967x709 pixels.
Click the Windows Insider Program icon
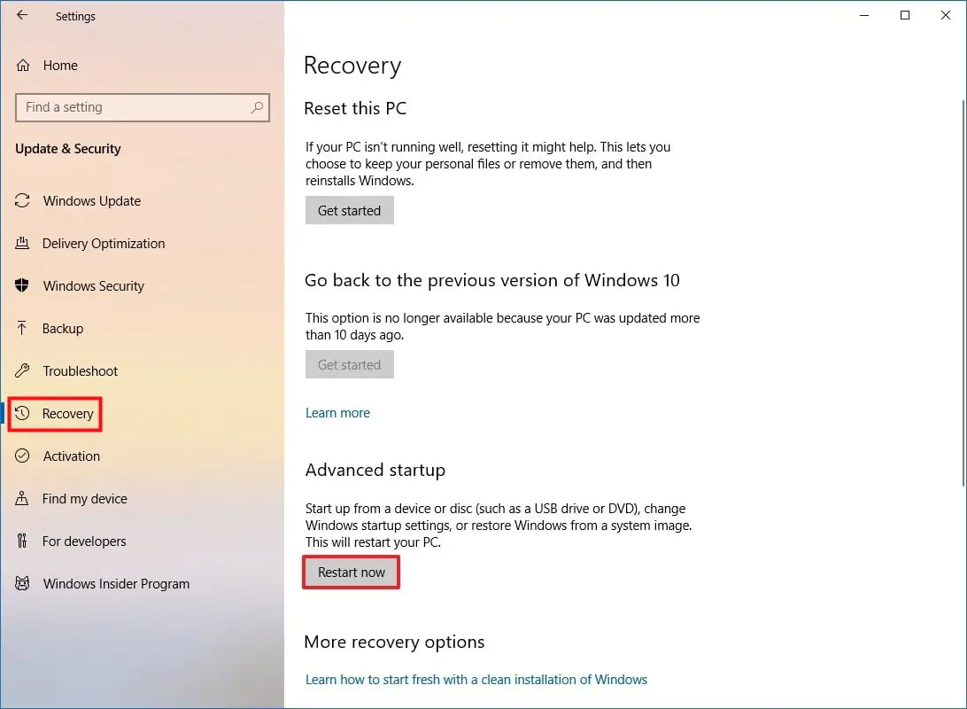[x=23, y=584]
